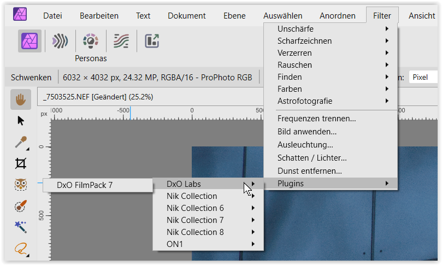This screenshot has width=442, height=265.
Task: Switch to the Liquify Persona
Action: coord(60,41)
